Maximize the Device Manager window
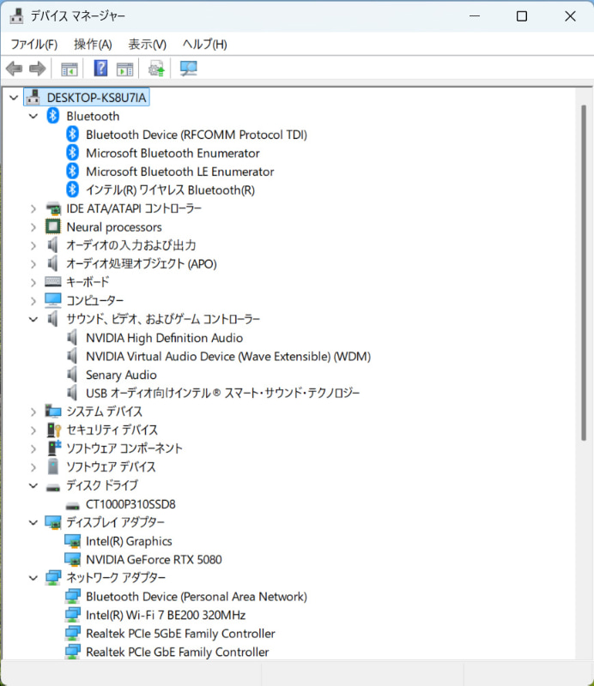The width and height of the screenshot is (594, 686). [522, 16]
